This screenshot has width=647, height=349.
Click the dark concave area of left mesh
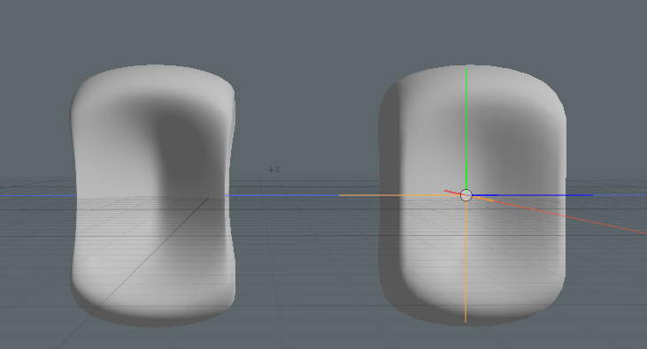click(x=181, y=144)
